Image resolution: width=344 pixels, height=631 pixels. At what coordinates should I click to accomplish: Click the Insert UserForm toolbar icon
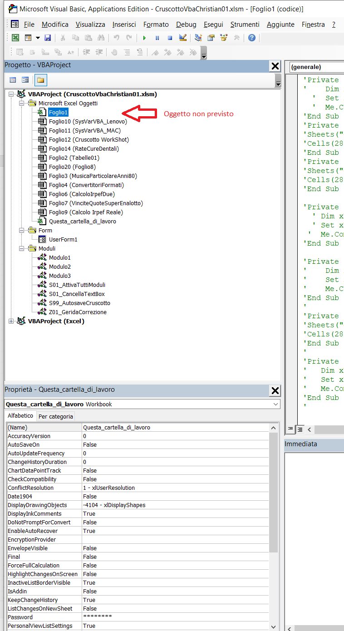[28, 38]
